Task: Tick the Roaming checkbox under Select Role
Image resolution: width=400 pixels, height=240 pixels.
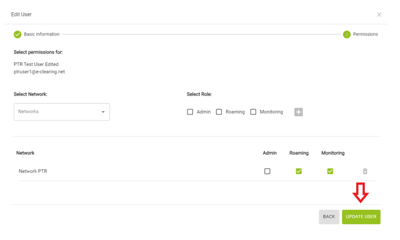Action: (x=219, y=112)
